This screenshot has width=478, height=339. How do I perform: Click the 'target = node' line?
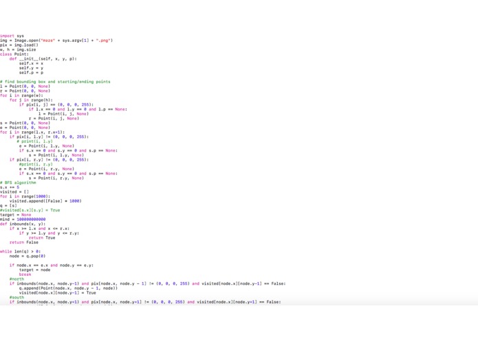(x=35, y=270)
